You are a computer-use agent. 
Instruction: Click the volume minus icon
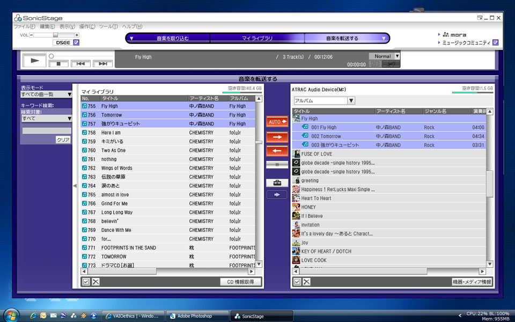coord(32,35)
